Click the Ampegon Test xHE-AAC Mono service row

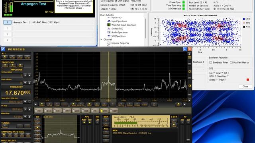point(53,22)
